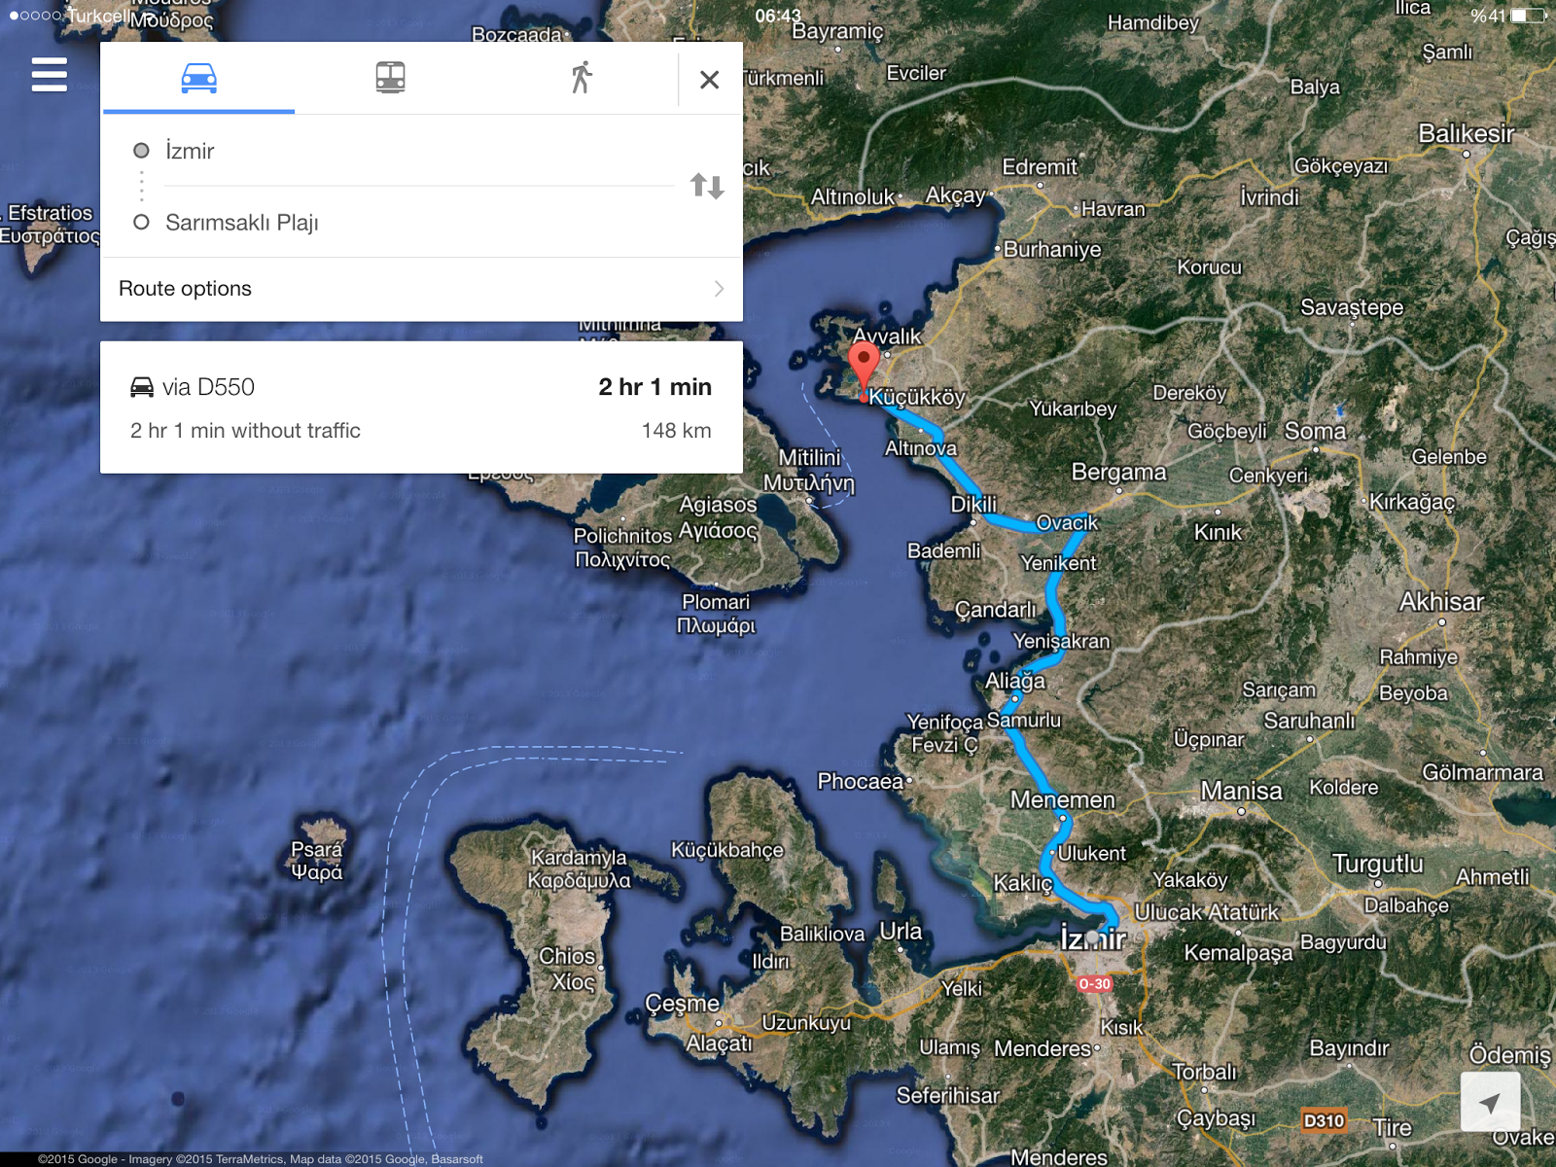Edit the Sarımsaklı Plajı destination field
The image size is (1556, 1167).
[418, 223]
